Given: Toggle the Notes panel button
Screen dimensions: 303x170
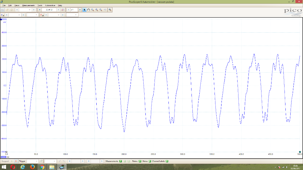Looking at the screenshot, I should (150, 161).
